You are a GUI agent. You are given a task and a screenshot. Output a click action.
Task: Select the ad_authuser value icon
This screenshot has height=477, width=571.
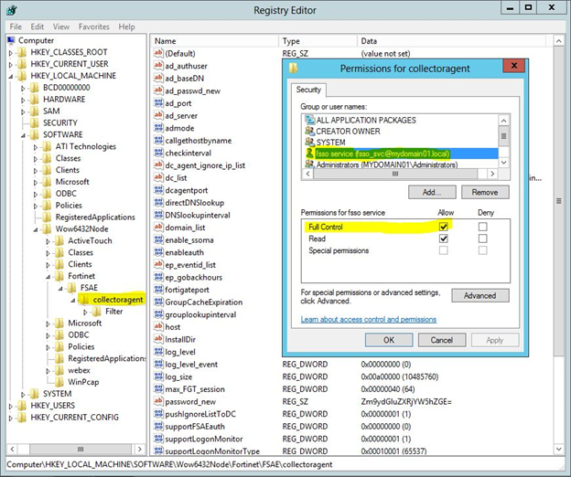click(x=158, y=66)
